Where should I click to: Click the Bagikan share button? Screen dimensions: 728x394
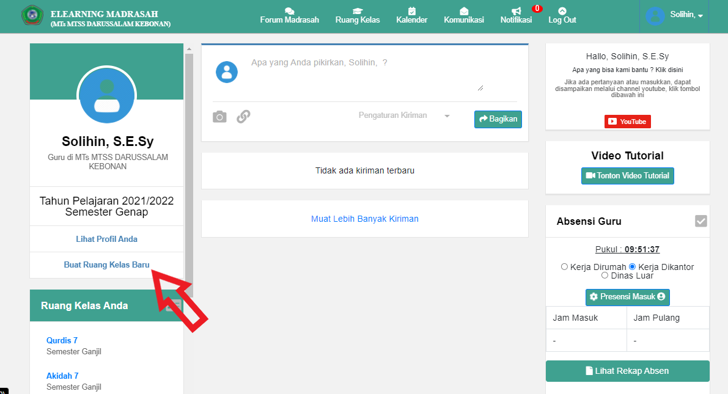point(498,119)
